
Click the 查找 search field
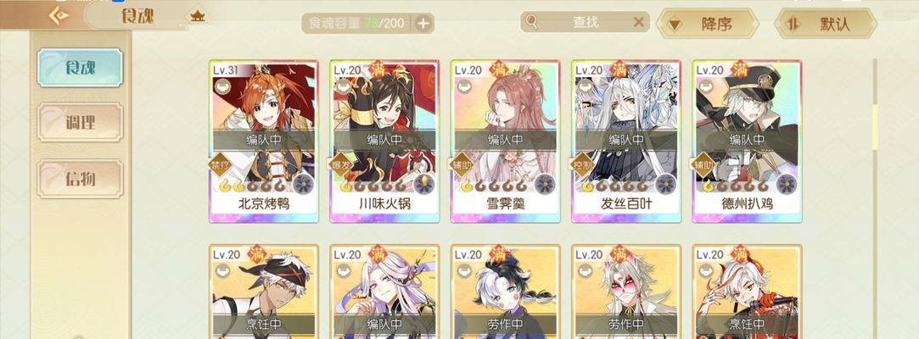tap(585, 22)
